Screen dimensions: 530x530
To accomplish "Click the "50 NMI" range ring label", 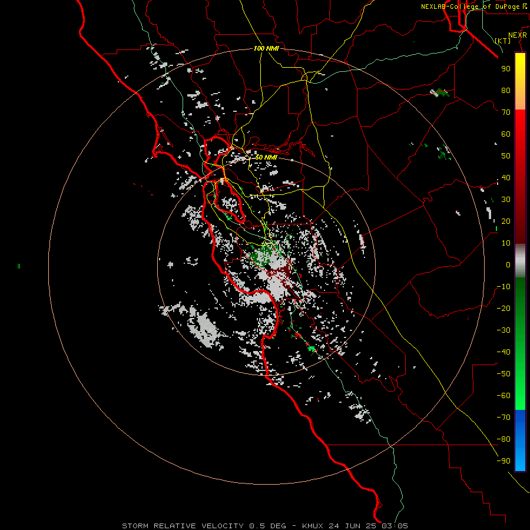I will [x=266, y=157].
